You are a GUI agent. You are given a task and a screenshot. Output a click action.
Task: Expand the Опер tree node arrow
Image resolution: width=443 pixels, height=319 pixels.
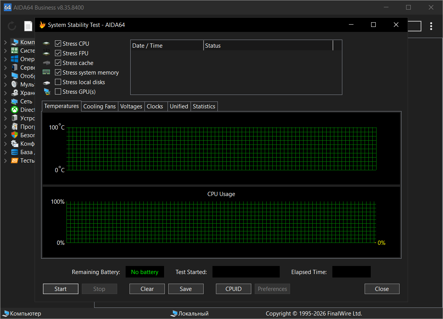(x=5, y=59)
